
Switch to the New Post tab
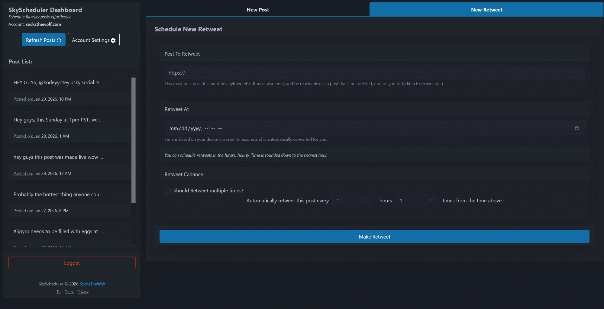[257, 10]
